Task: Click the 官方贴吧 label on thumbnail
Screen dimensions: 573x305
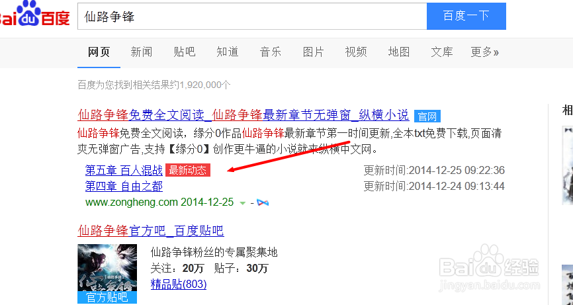Action: click(107, 297)
